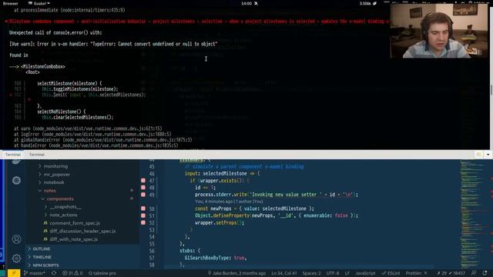Toggle the breakpoint on line 47

143,181
